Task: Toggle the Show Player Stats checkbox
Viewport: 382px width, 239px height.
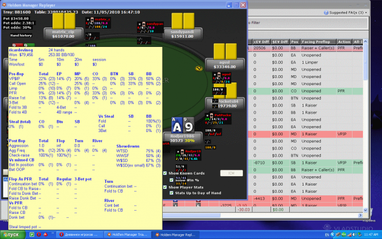Action: (x=165, y=187)
